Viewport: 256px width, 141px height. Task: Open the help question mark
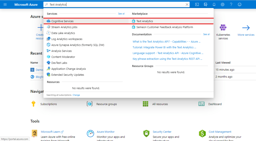(231, 4)
